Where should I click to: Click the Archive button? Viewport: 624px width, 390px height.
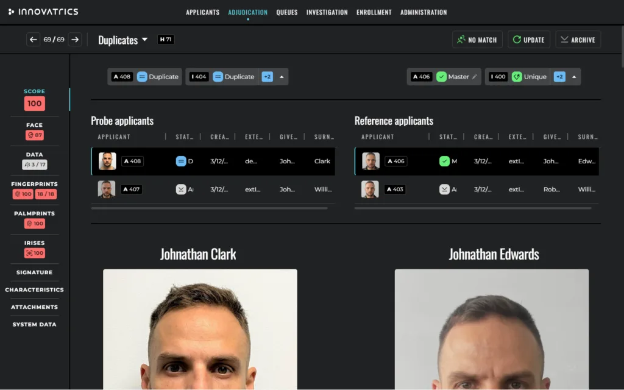pos(578,40)
